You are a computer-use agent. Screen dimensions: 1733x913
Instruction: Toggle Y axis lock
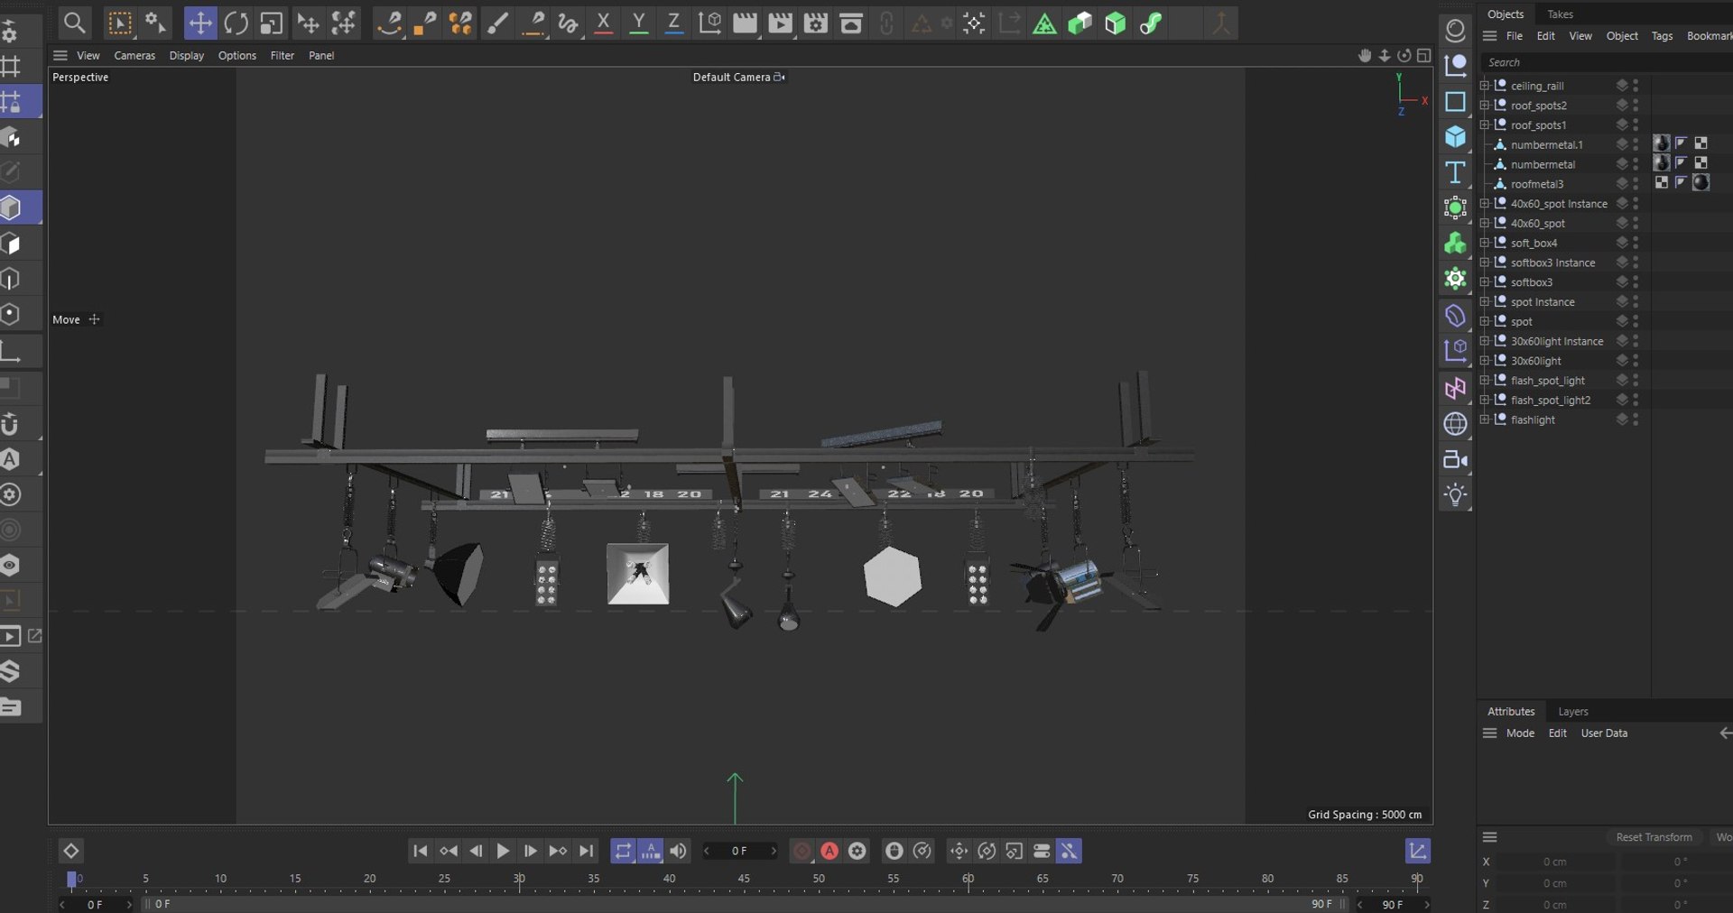[638, 23]
